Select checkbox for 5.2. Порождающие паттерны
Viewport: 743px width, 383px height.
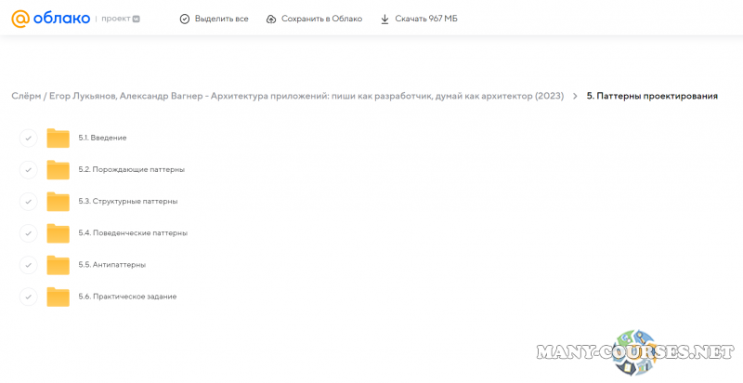pos(28,170)
